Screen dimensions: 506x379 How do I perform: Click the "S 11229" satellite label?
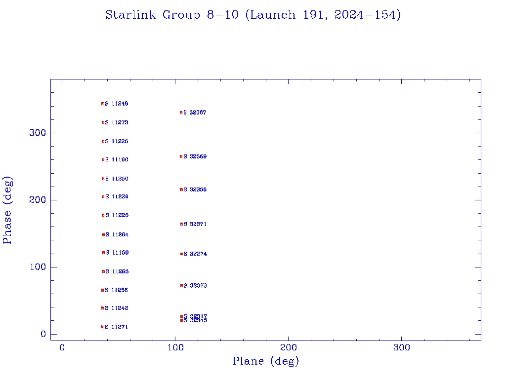tap(117, 196)
